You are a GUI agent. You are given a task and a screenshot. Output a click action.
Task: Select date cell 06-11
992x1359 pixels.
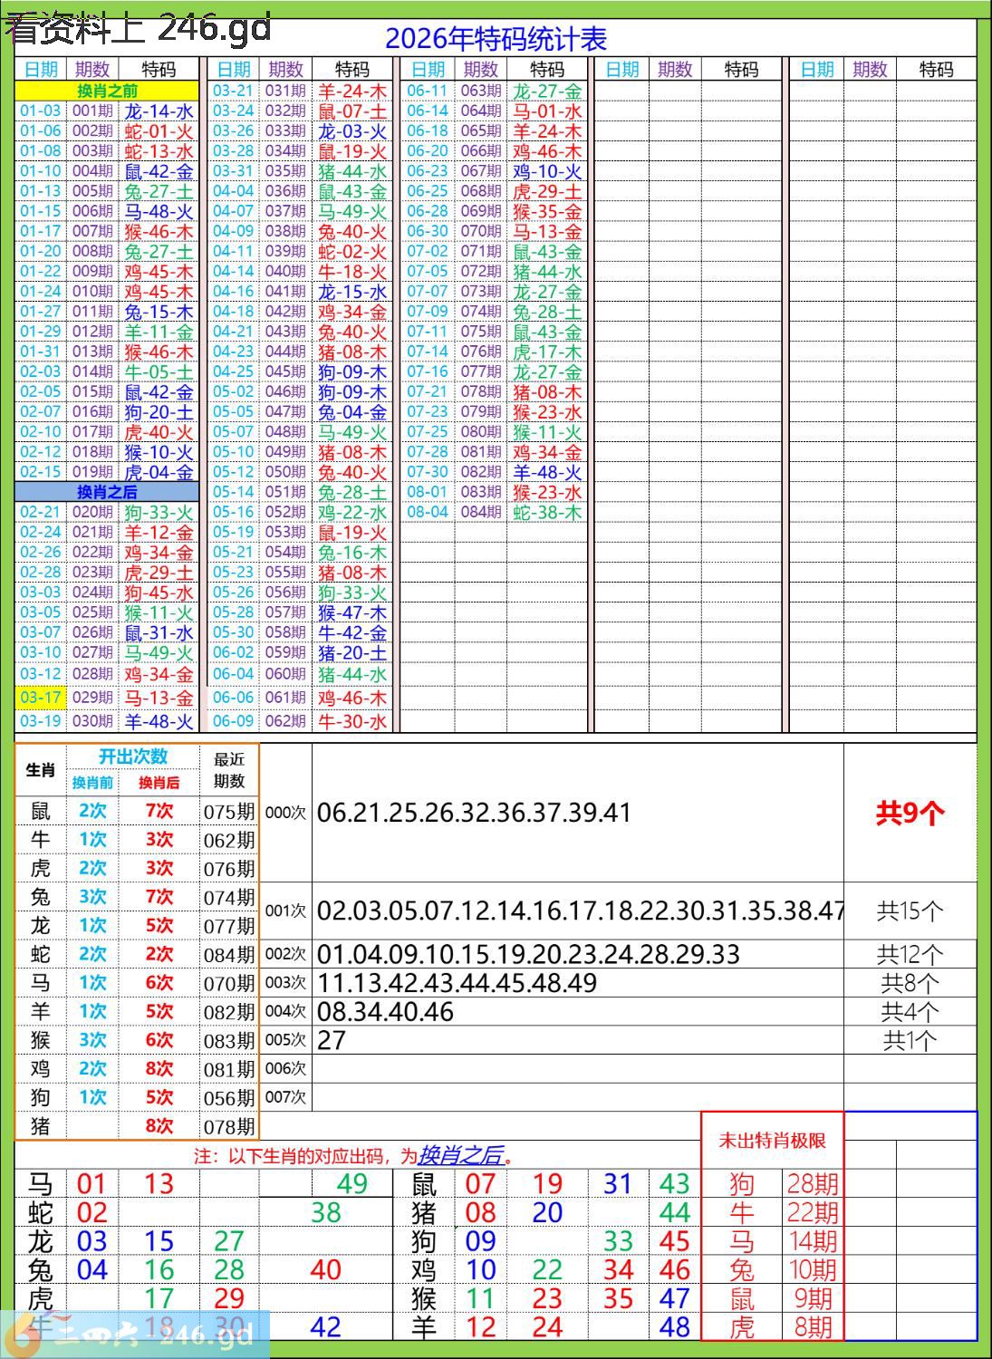[428, 91]
